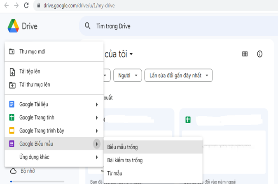Expand Google Trang trình bày submenu arrow
This screenshot has width=278, height=184.
[97, 131]
